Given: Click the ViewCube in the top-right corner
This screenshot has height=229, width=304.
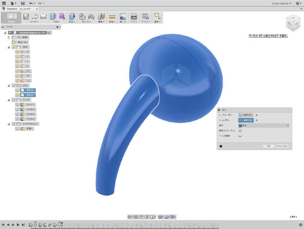Looking at the screenshot, I should pos(293,23).
